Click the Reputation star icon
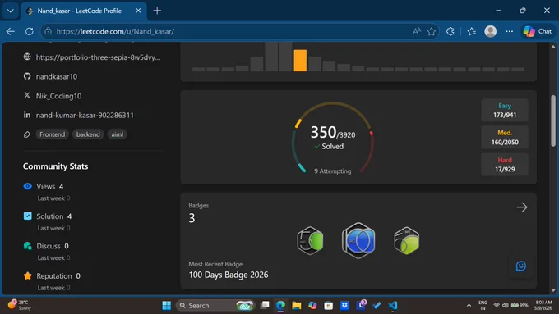Image resolution: width=559 pixels, height=314 pixels. pyautogui.click(x=27, y=276)
